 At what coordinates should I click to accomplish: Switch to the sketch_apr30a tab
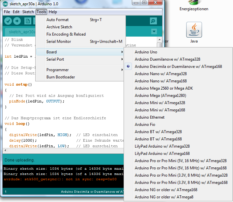point(20,32)
